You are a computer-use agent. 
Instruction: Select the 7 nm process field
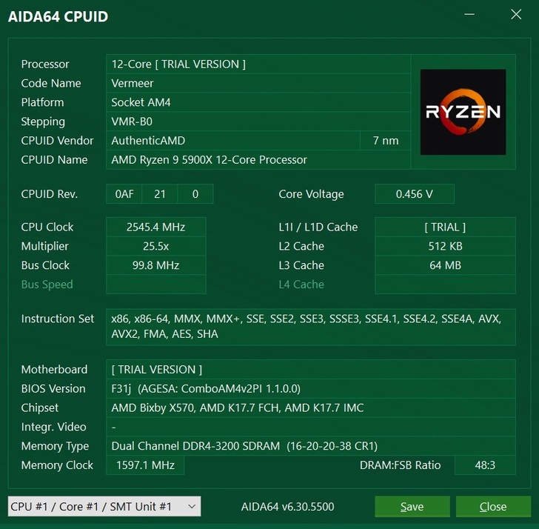[x=385, y=140]
